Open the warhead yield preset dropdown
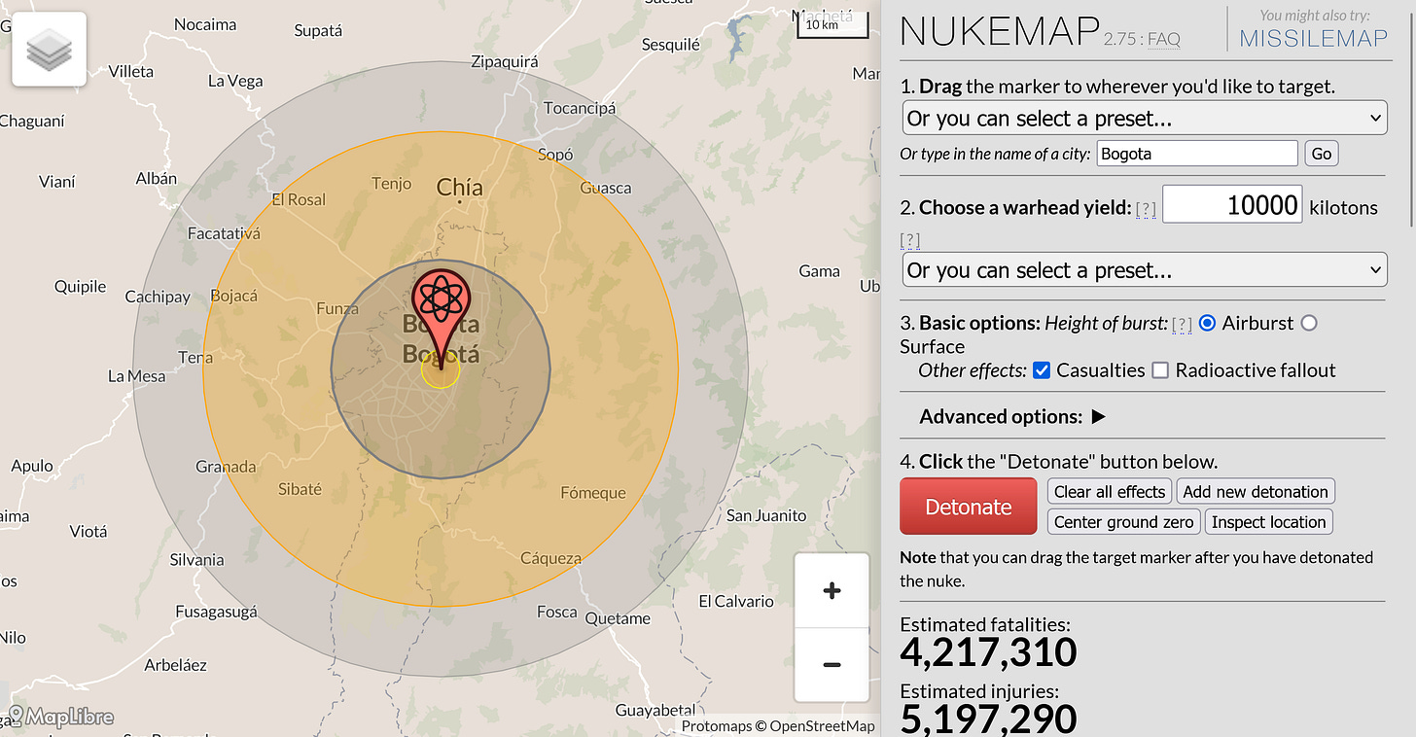 click(x=1144, y=270)
